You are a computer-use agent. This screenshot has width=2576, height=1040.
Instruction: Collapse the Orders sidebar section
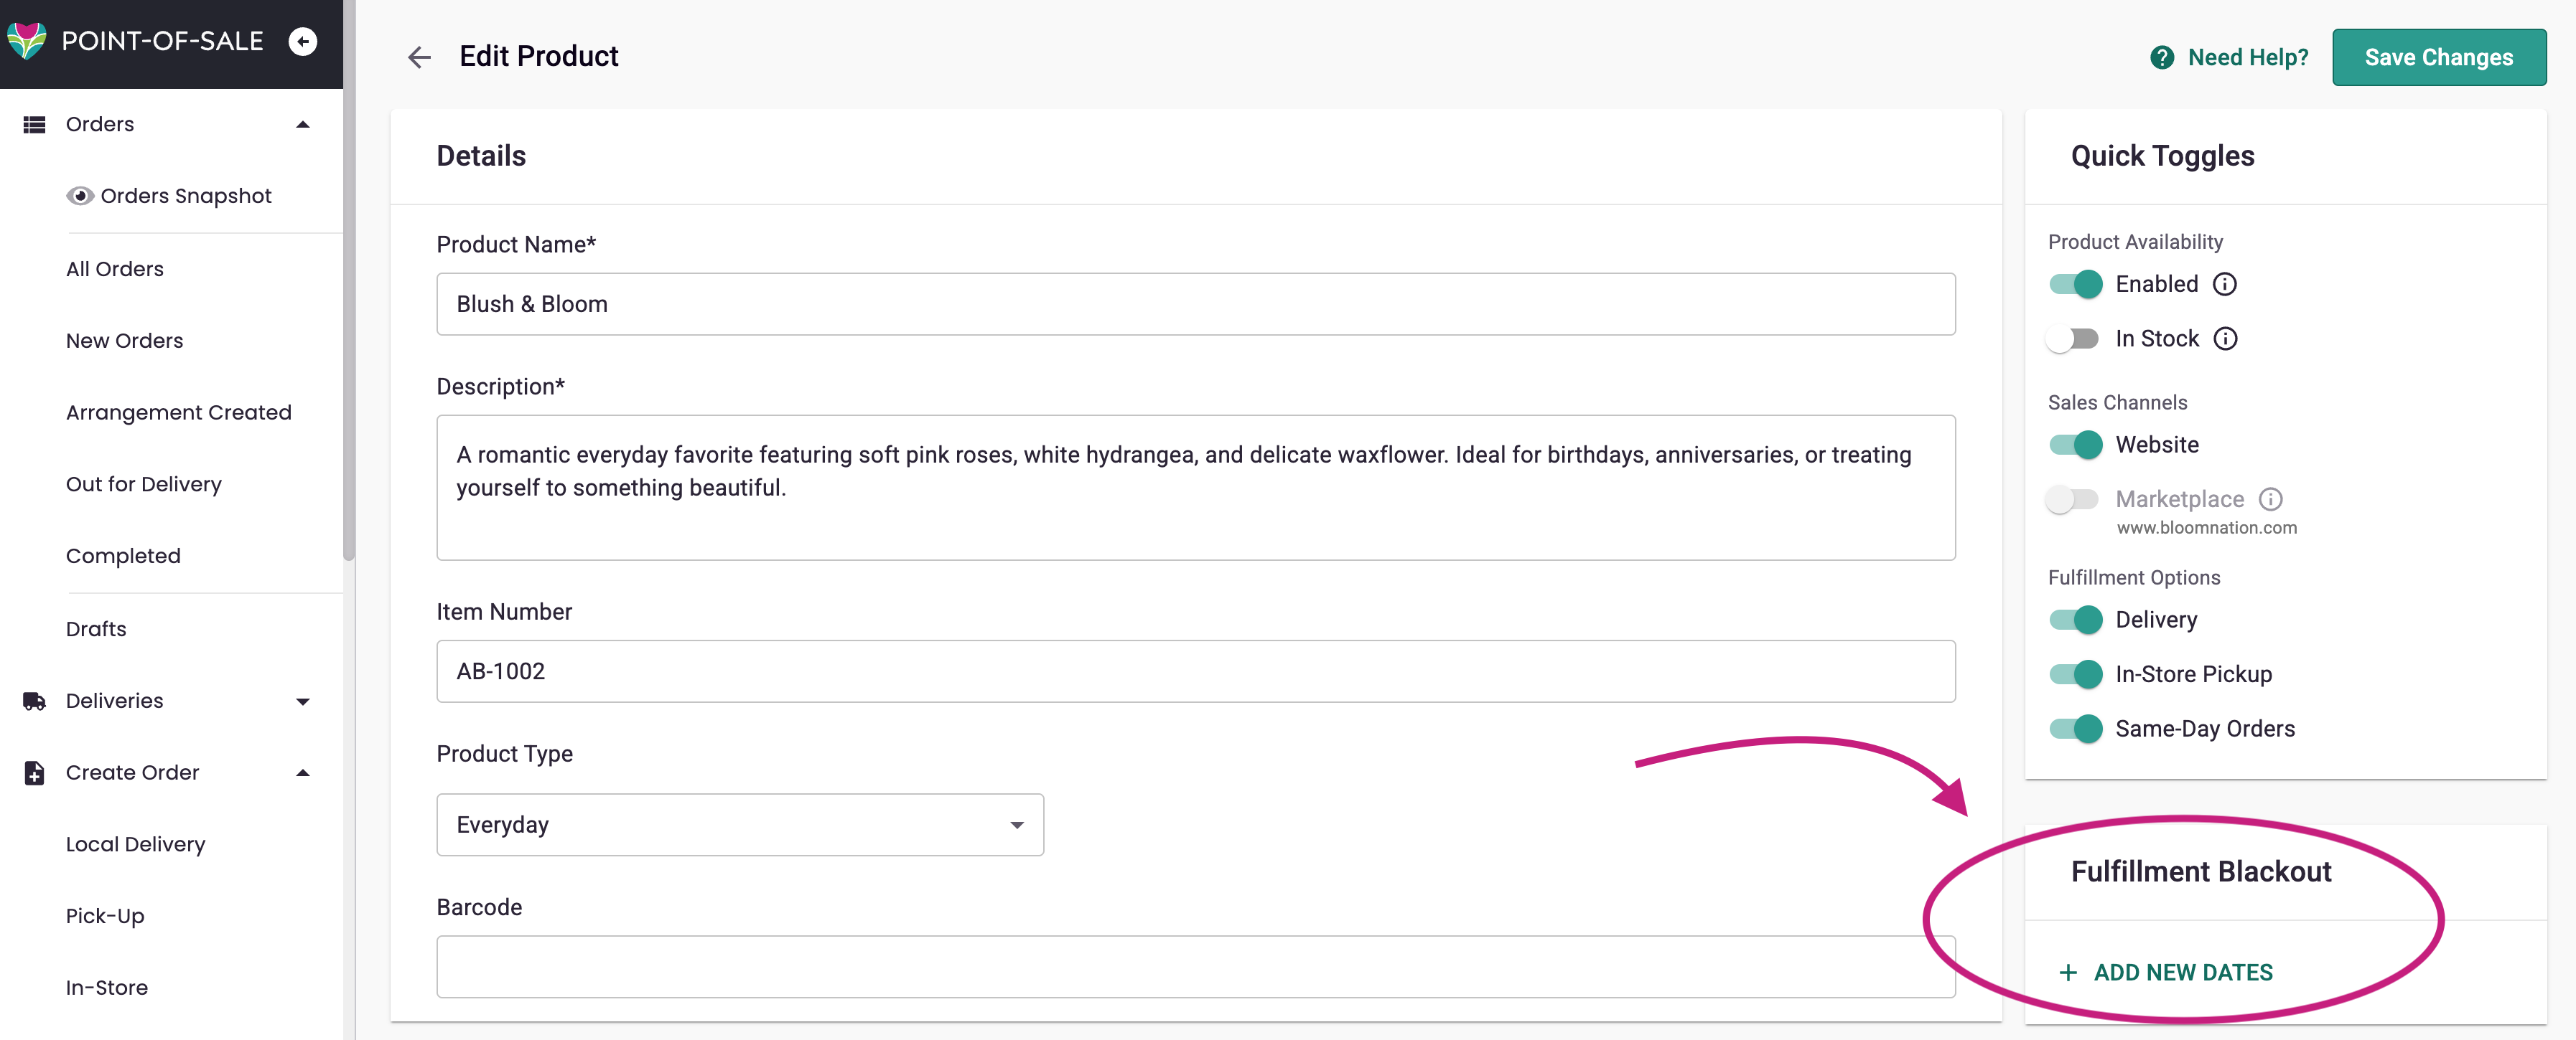(x=302, y=125)
